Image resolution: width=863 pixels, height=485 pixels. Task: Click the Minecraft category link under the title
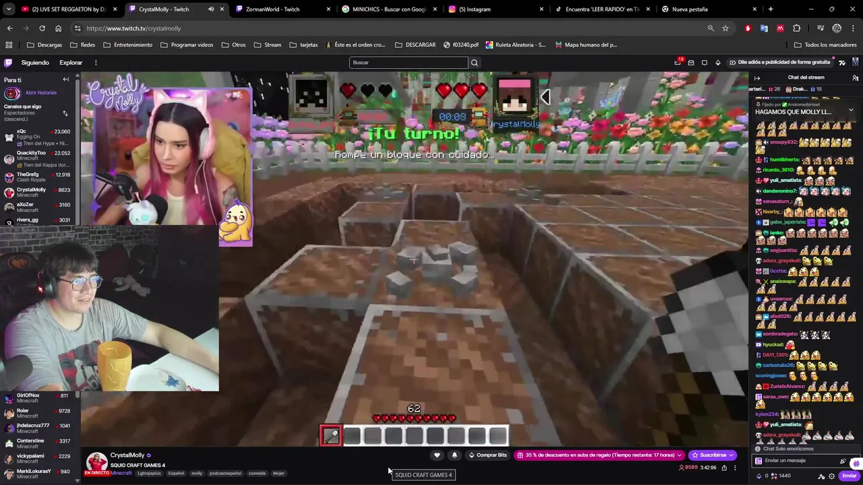click(121, 473)
